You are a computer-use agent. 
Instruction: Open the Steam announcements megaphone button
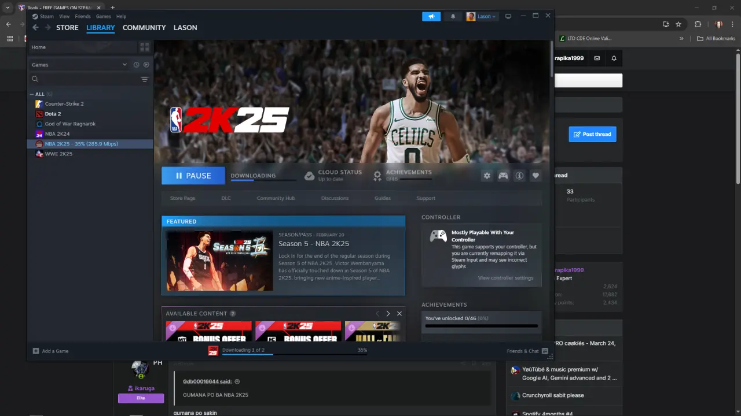click(x=431, y=16)
